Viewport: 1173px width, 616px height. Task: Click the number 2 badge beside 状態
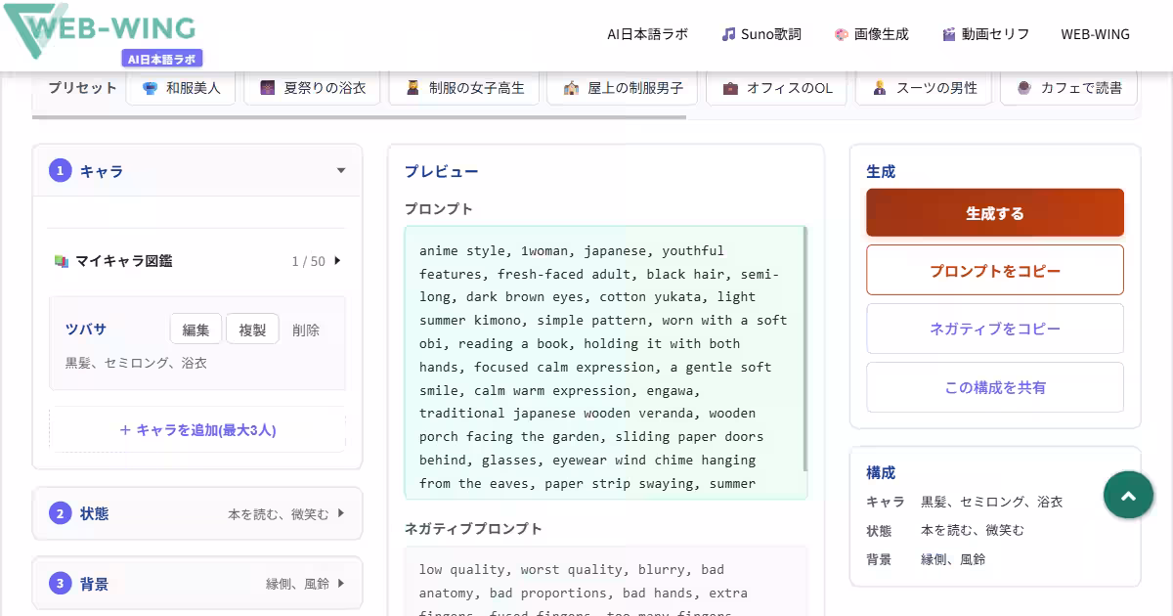click(x=60, y=513)
